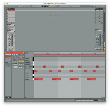Arm session recording red circle on TR-909
The height and width of the screenshot is (107, 110).
[12, 23]
